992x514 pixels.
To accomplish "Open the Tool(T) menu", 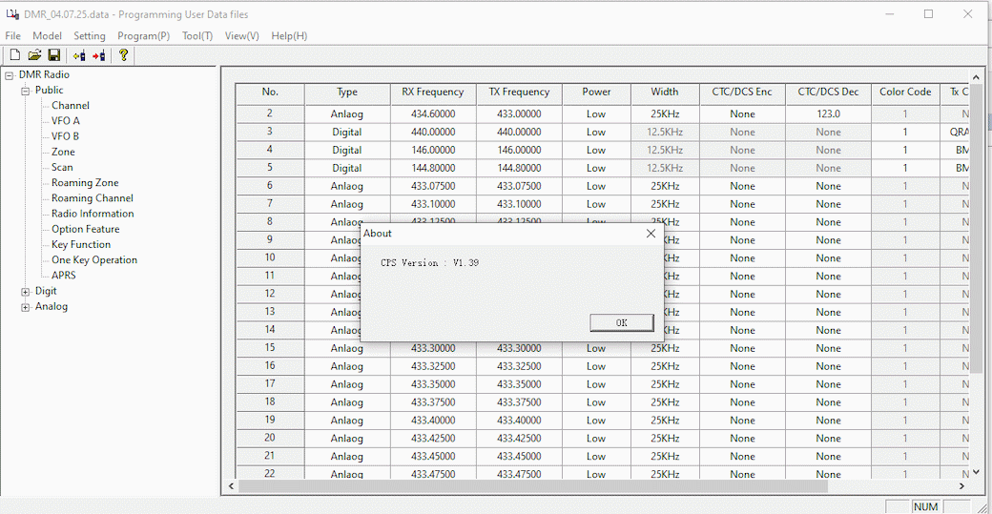I will [x=197, y=36].
